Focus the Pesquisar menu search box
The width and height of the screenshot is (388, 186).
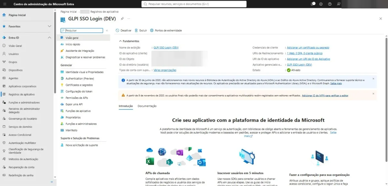coord(82,30)
